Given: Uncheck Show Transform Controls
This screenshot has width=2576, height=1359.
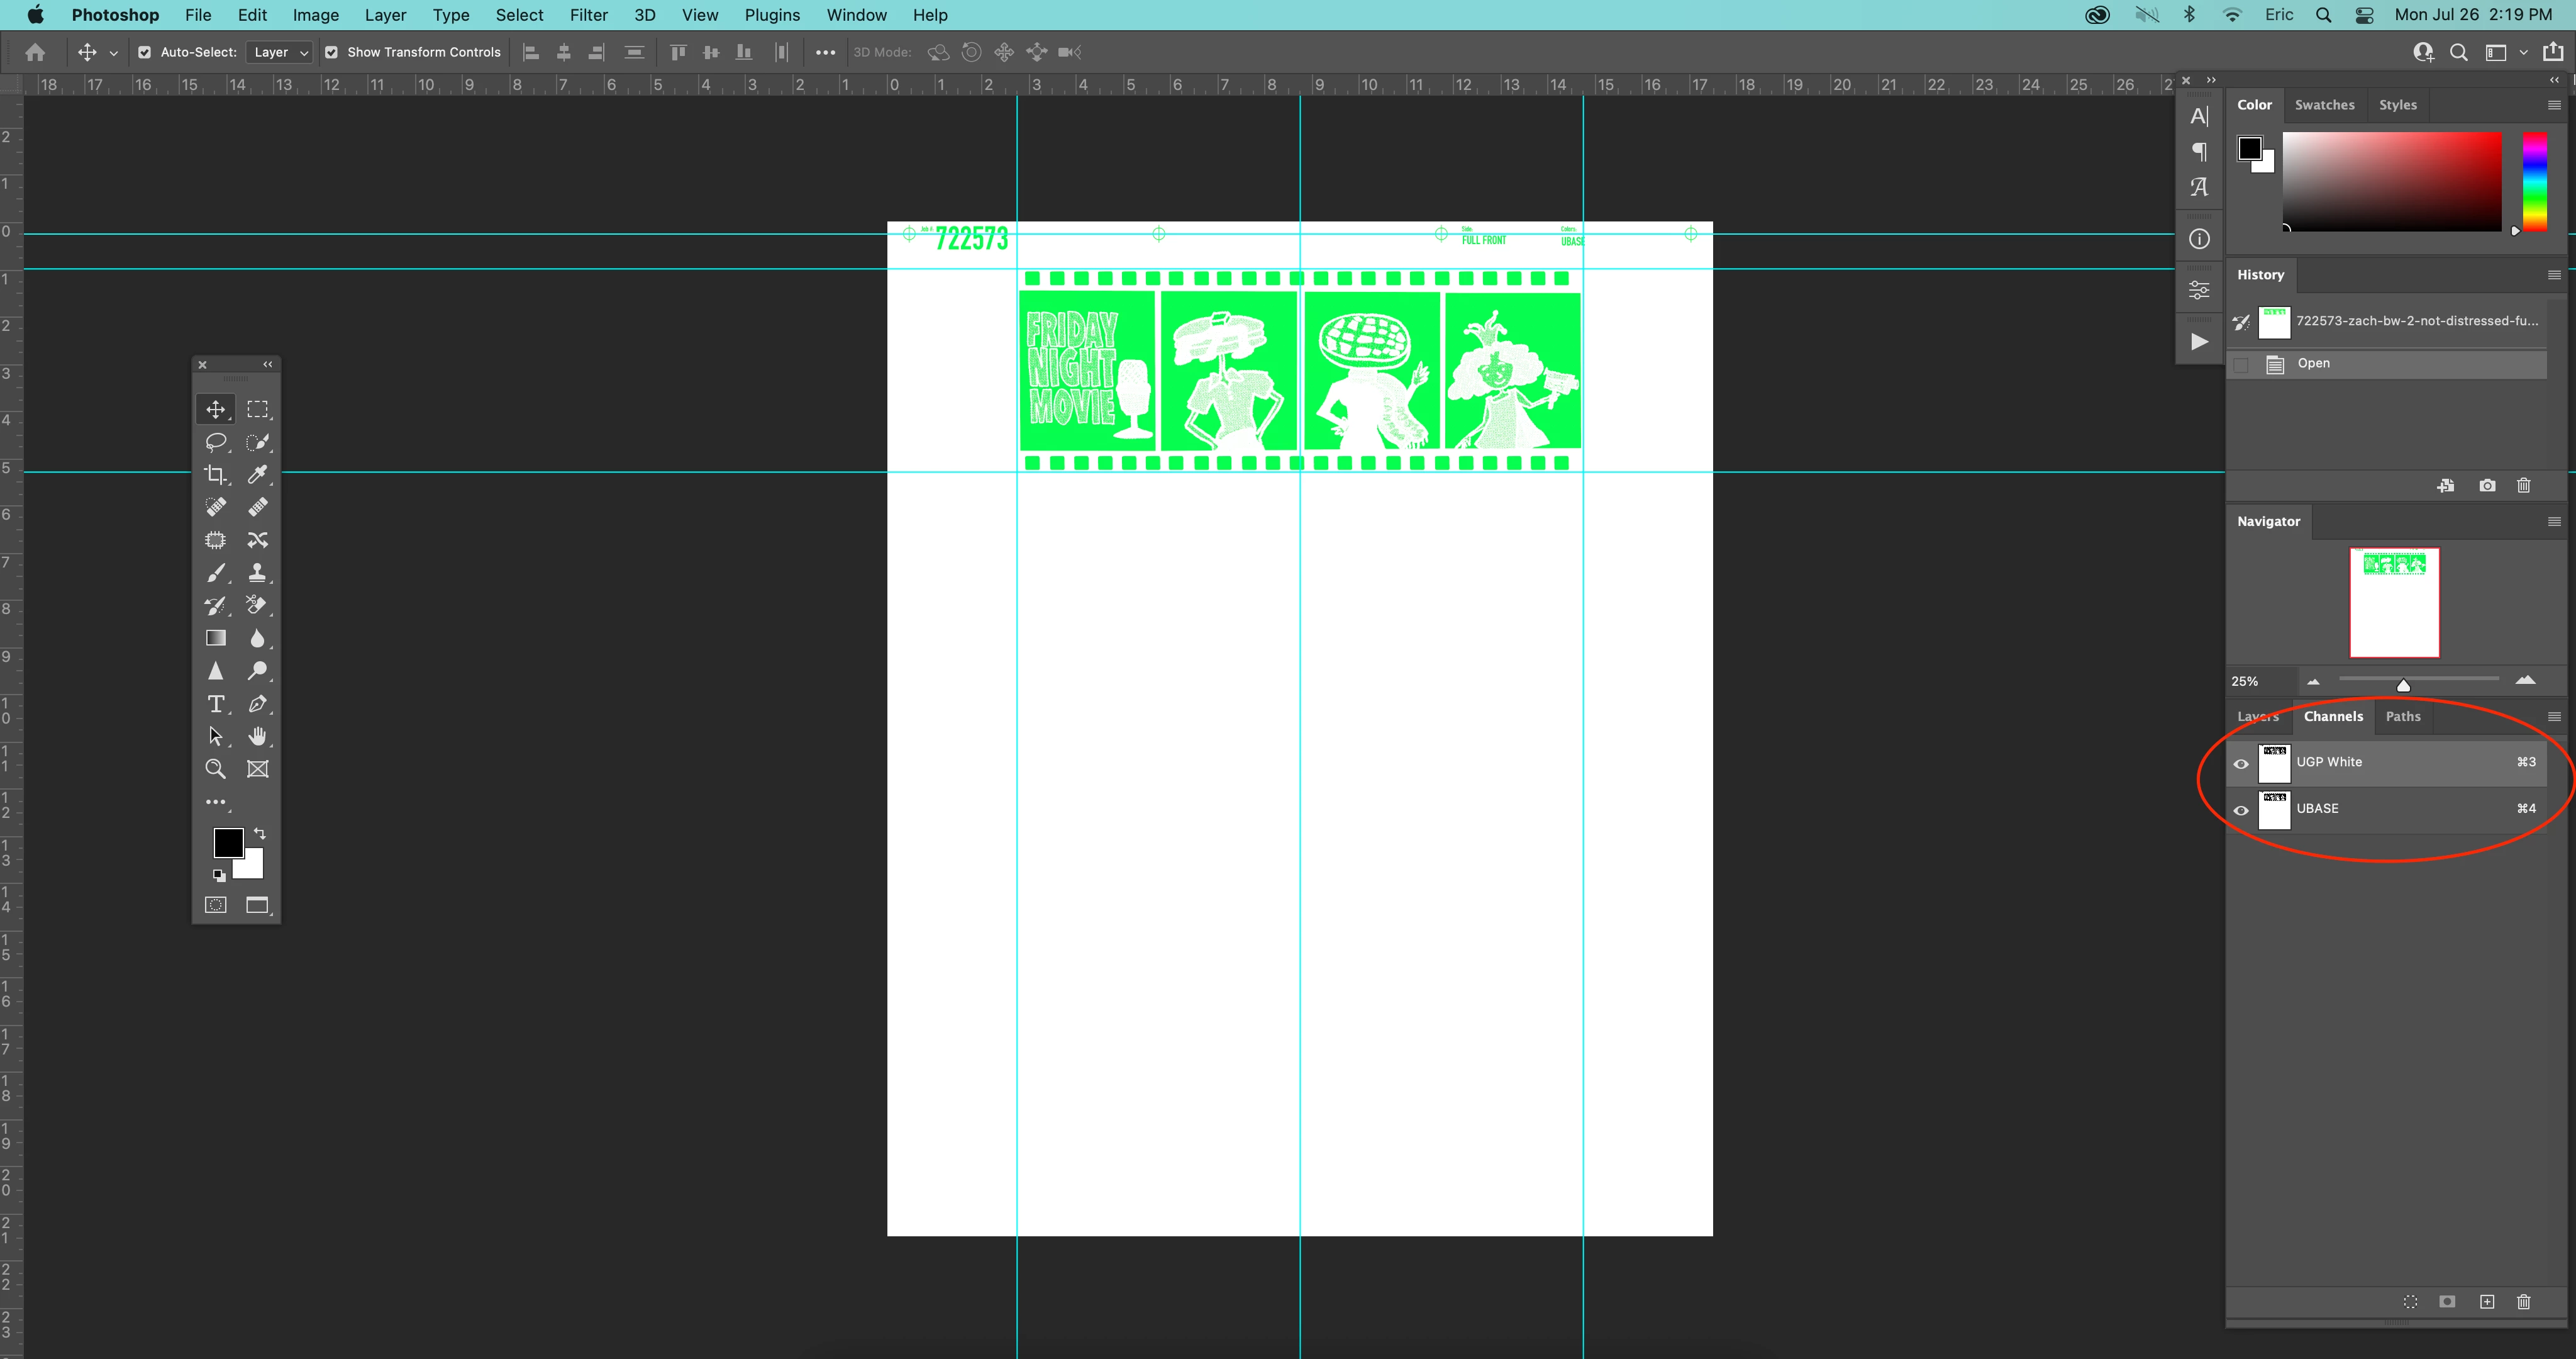Looking at the screenshot, I should pyautogui.click(x=331, y=52).
